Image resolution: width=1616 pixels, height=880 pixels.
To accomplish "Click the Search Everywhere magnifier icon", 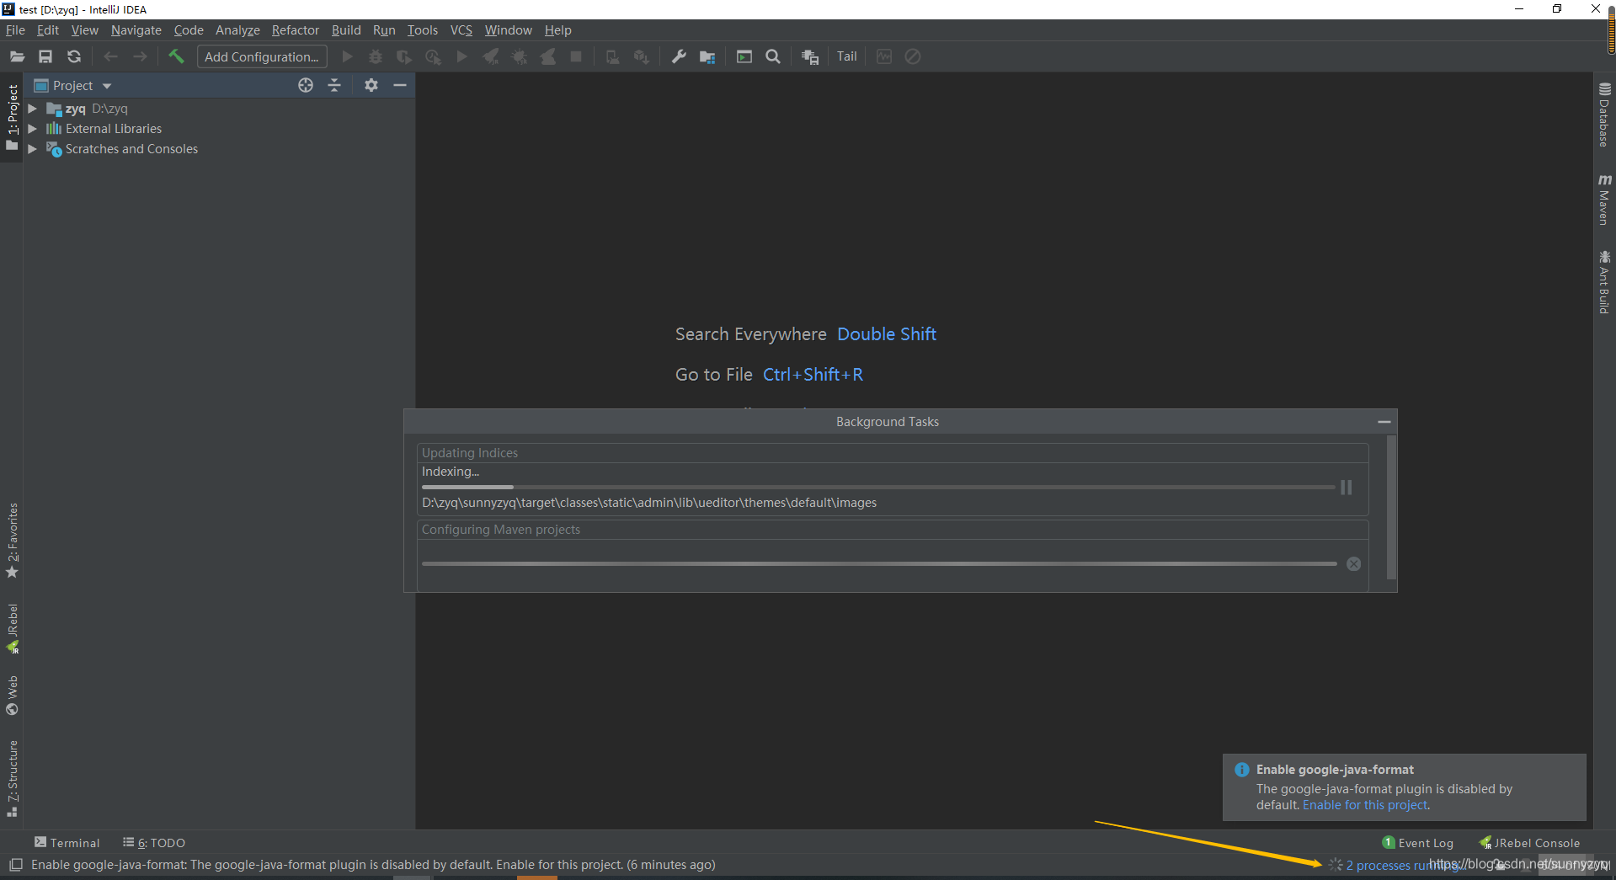I will coord(773,56).
